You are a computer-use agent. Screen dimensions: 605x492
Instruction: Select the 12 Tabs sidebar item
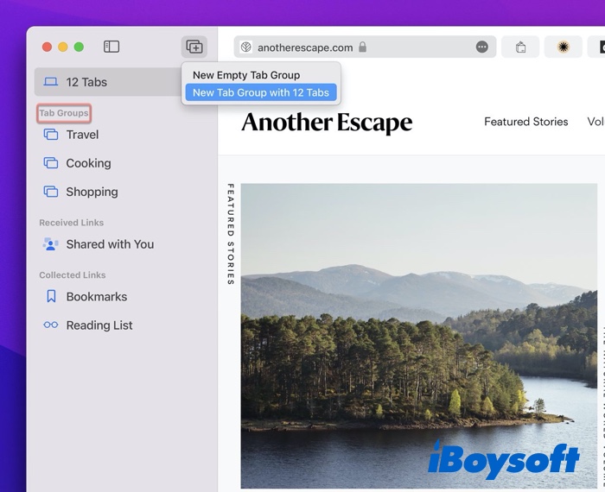tap(86, 82)
